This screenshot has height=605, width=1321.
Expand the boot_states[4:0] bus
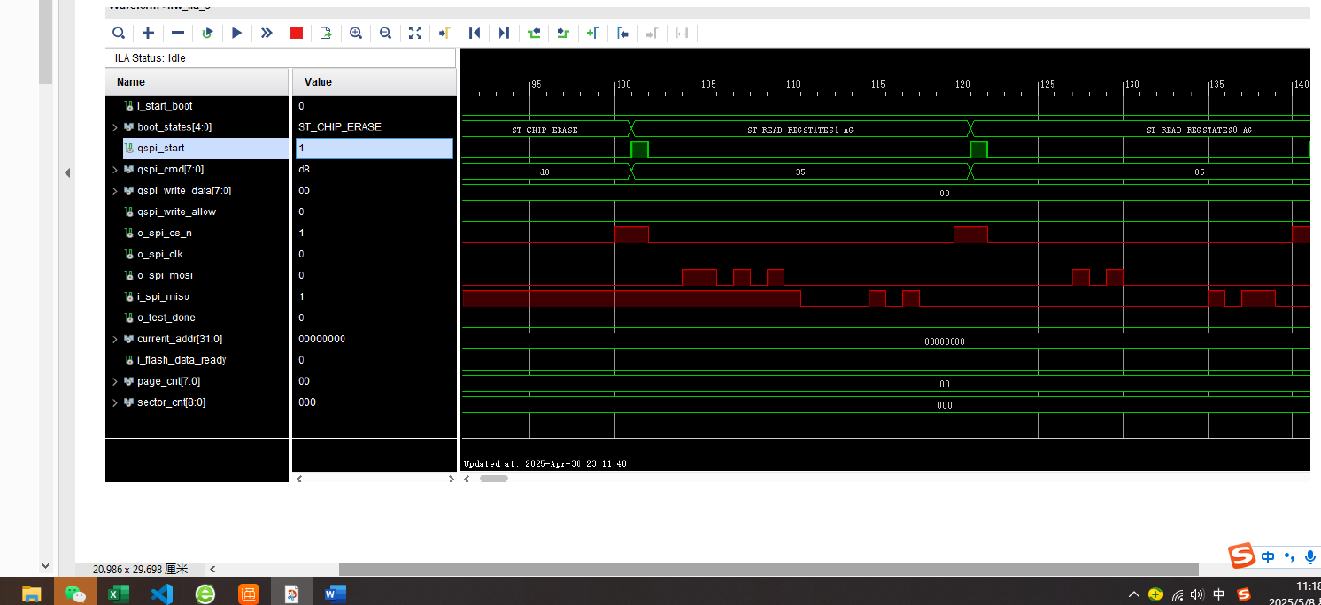pos(114,127)
